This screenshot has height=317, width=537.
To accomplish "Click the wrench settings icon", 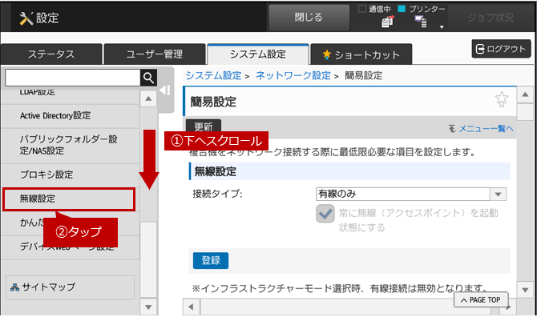I will click(26, 18).
